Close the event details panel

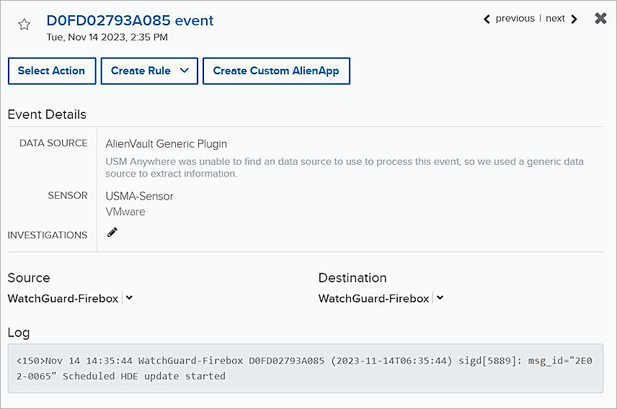(600, 18)
